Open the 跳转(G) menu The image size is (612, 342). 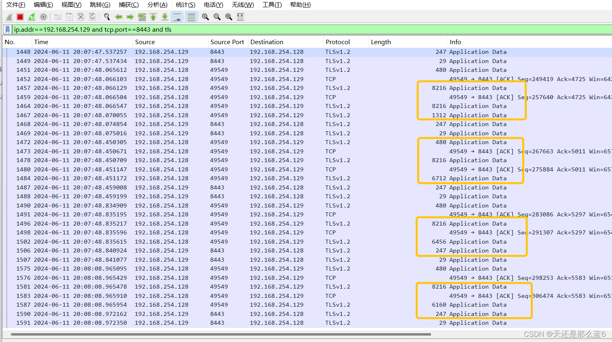click(x=100, y=5)
